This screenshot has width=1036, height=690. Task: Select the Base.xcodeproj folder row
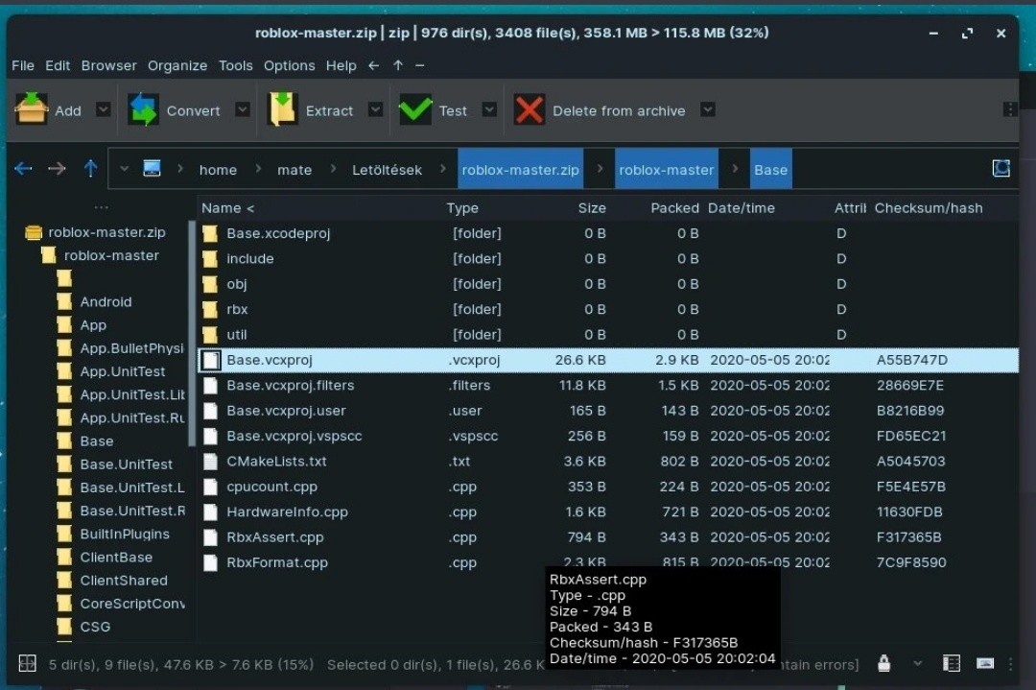click(x=608, y=233)
